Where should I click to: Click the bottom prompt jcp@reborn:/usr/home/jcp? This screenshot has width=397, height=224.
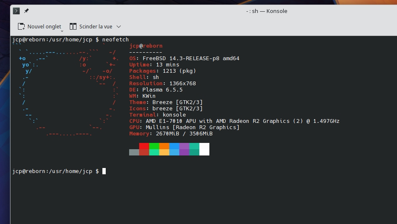tap(52, 171)
